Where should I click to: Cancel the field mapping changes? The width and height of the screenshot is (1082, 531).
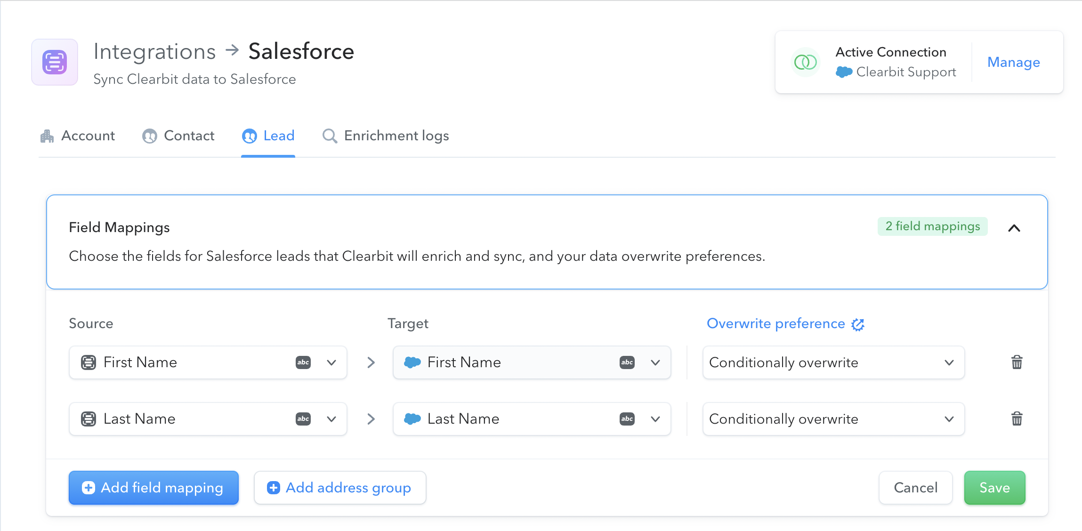pos(915,488)
